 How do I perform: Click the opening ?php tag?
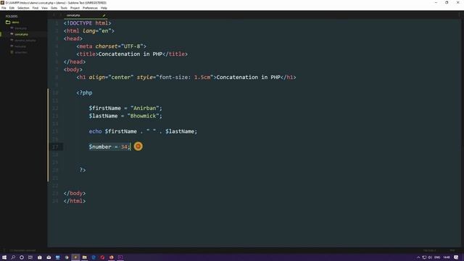click(84, 93)
